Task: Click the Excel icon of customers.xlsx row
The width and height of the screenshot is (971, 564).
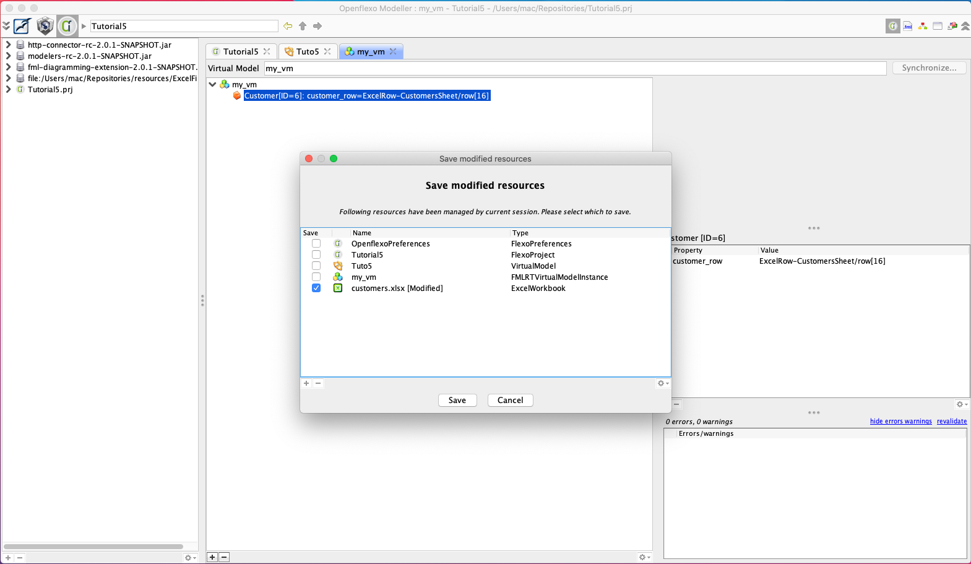Action: click(338, 288)
